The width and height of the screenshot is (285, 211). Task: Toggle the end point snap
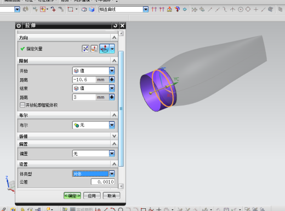click(x=210, y=9)
